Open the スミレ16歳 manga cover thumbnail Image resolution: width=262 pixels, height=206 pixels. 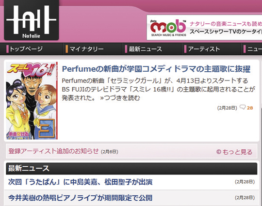tap(32, 101)
